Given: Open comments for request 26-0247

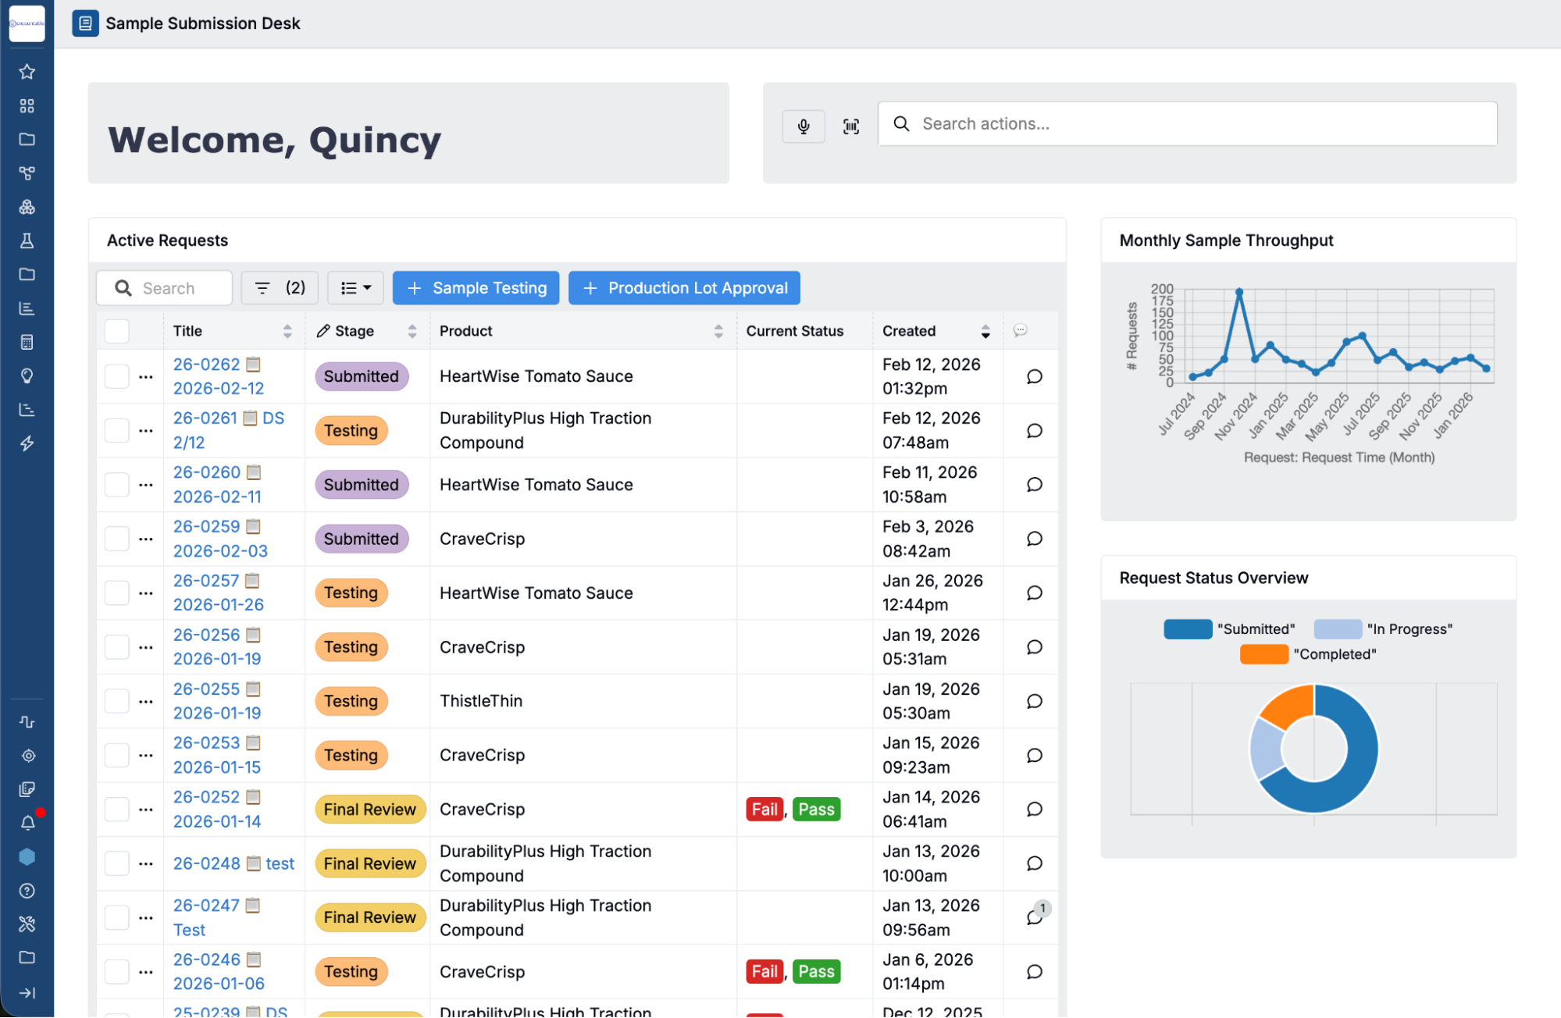Looking at the screenshot, I should pos(1034,917).
